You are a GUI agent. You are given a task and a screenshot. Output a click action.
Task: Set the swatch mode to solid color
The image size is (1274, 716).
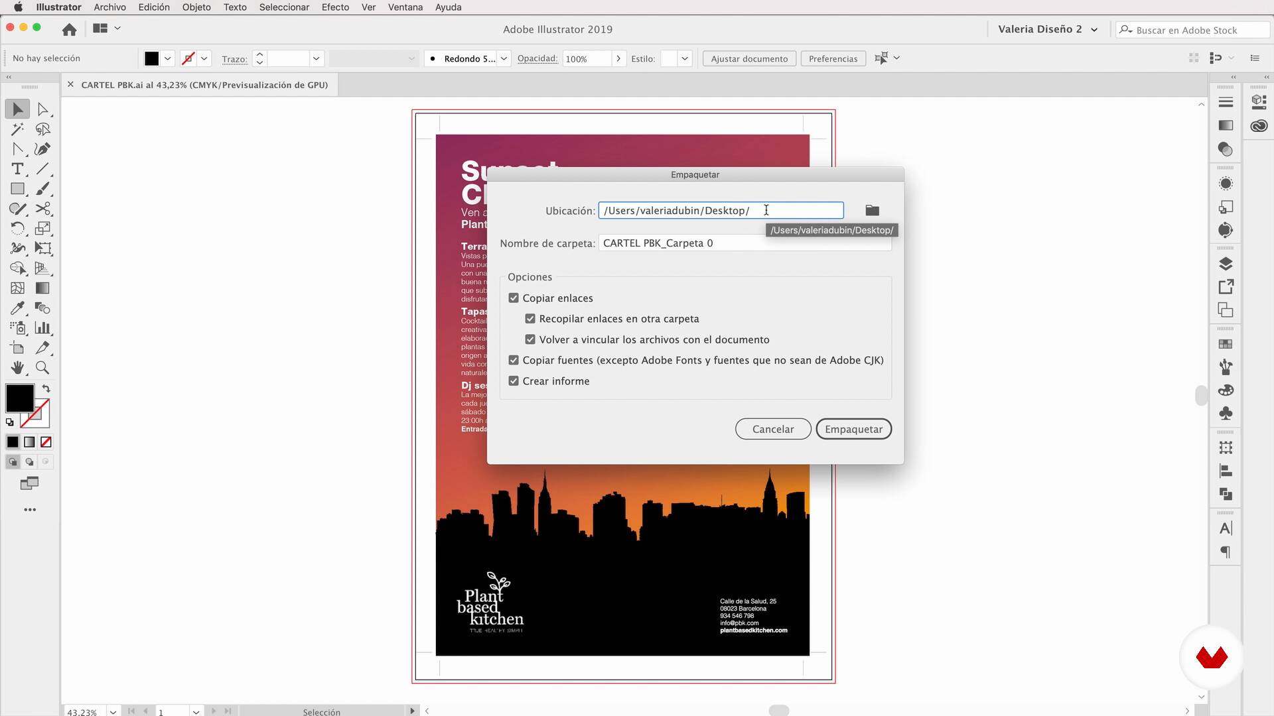tap(13, 442)
